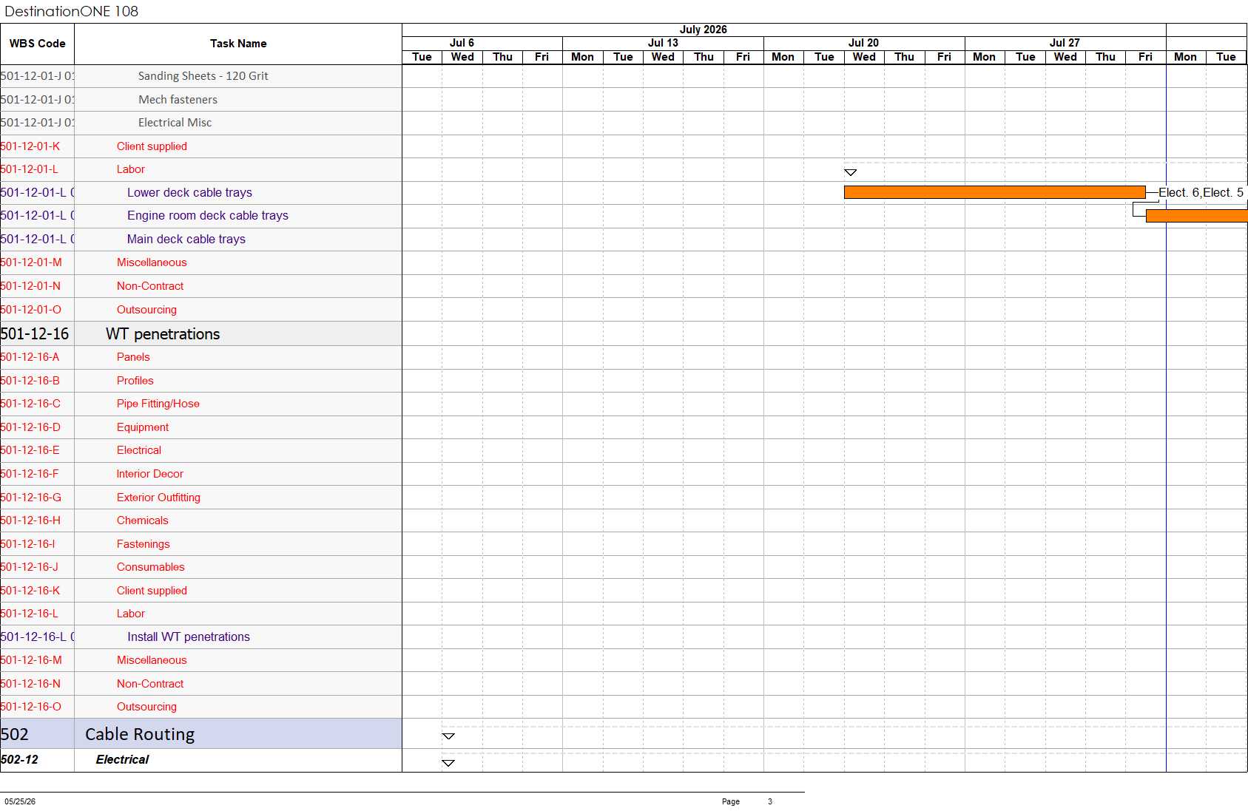Select Non-Contract row 501-12-16-N

click(150, 684)
